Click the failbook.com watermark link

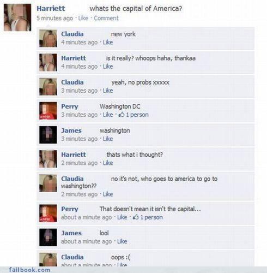click(29, 270)
